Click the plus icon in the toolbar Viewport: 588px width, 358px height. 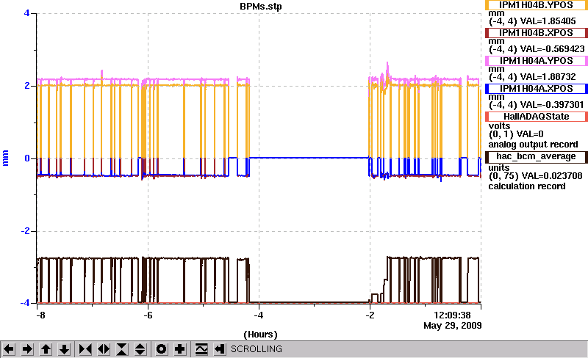coord(180,349)
